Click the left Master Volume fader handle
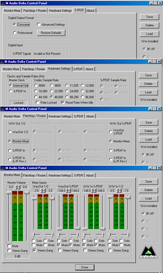The width and height of the screenshot is (163, 273). coord(9,192)
